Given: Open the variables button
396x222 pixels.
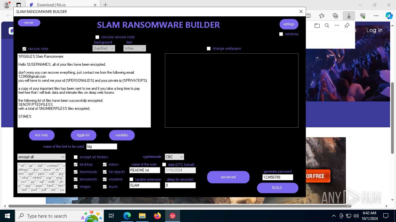Looking at the screenshot, I should pos(122,135).
